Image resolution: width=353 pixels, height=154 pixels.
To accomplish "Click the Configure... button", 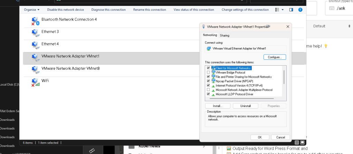I will pyautogui.click(x=275, y=57).
